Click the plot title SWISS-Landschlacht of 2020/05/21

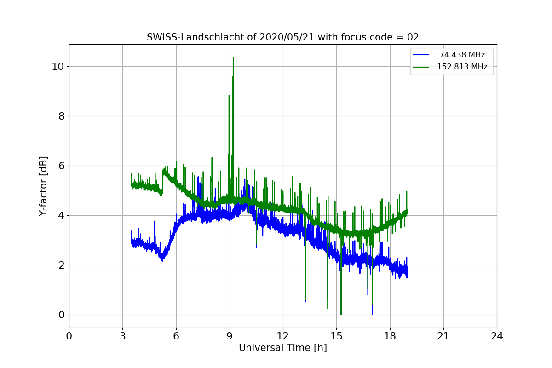pyautogui.click(x=282, y=37)
